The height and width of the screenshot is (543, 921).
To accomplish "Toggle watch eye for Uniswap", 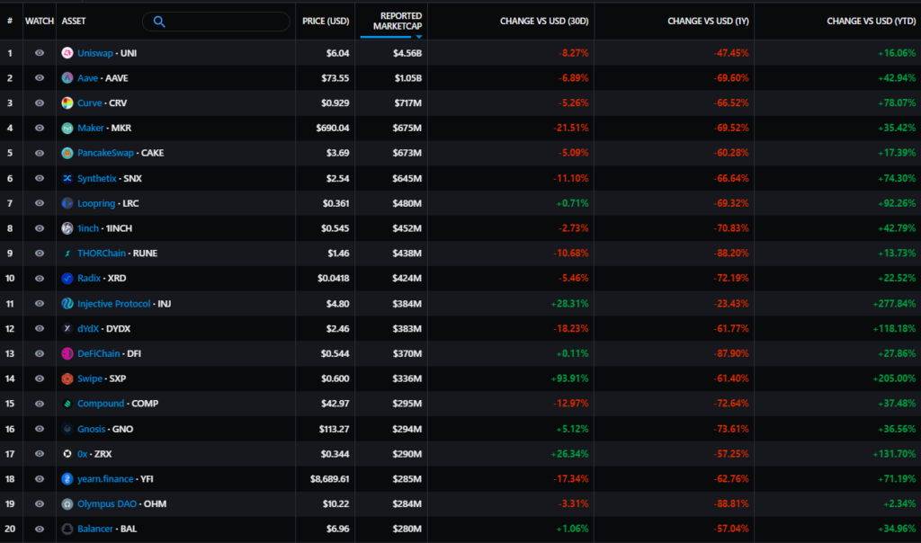I will [40, 53].
